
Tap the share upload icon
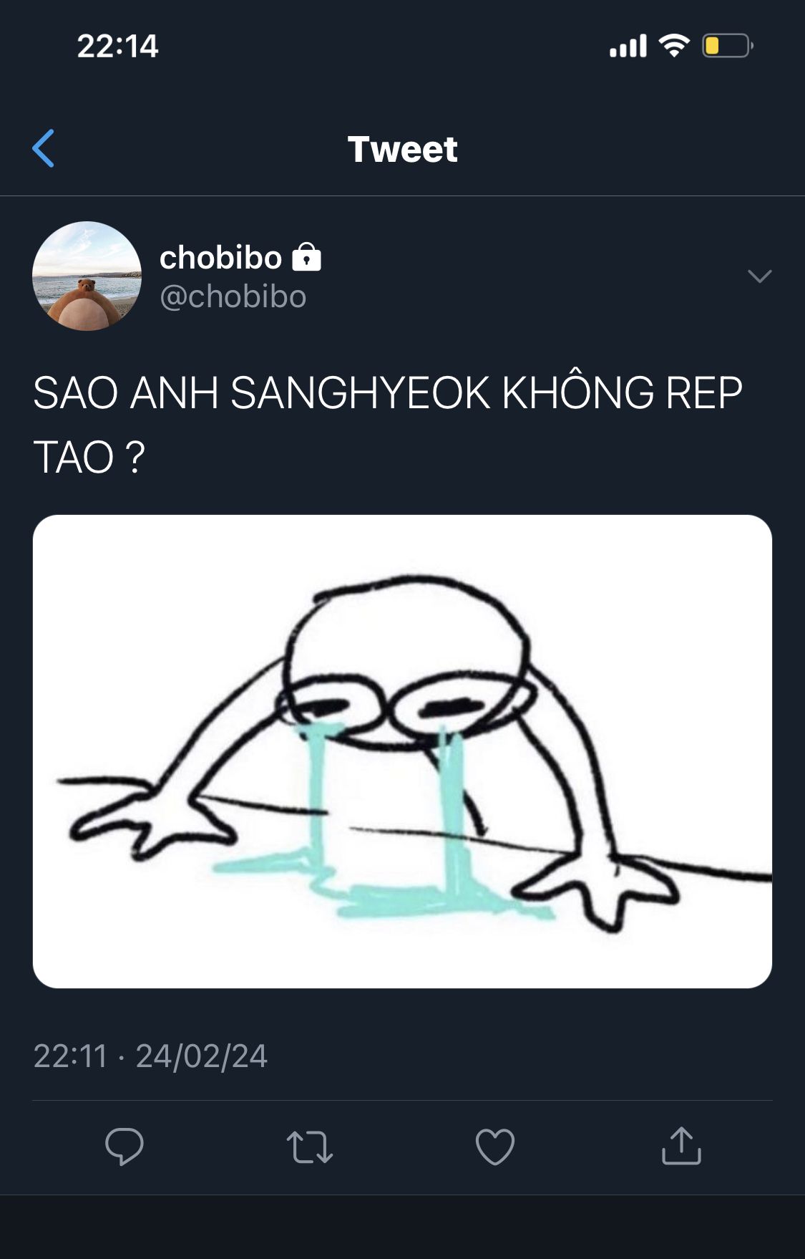pos(681,1146)
